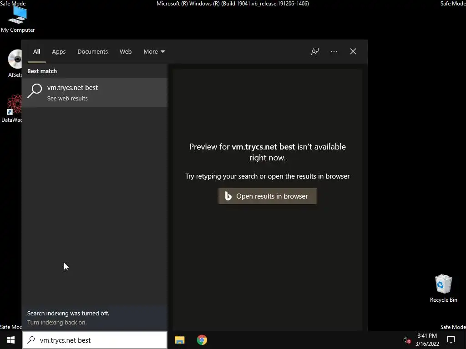Click the muted volume speaker icon

point(407,340)
